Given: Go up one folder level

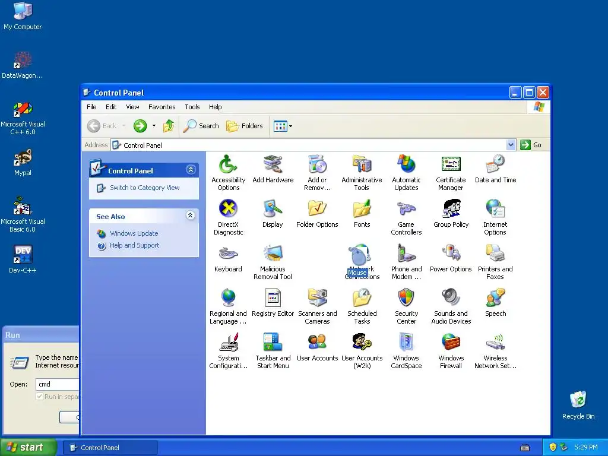Looking at the screenshot, I should click(x=168, y=126).
